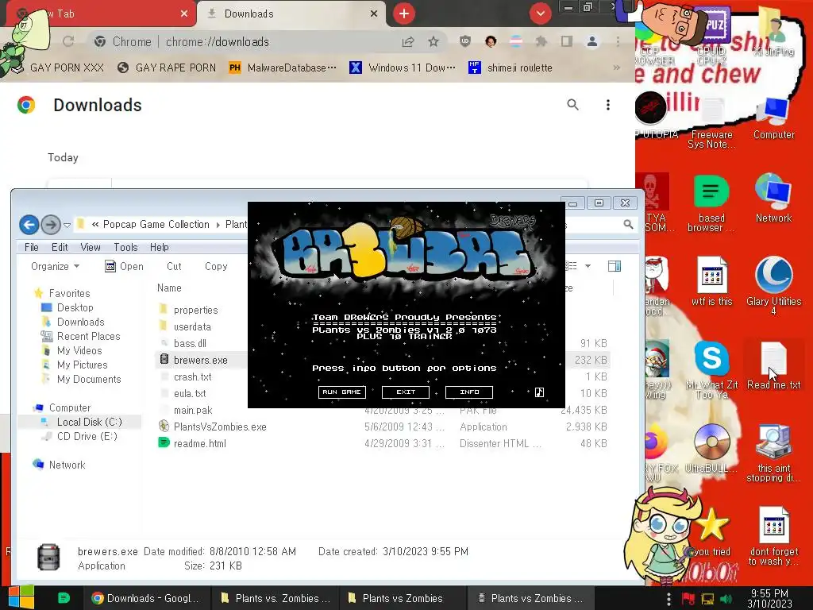Open Downloads page three-dot menu
Image resolution: width=813 pixels, height=610 pixels.
coord(607,105)
